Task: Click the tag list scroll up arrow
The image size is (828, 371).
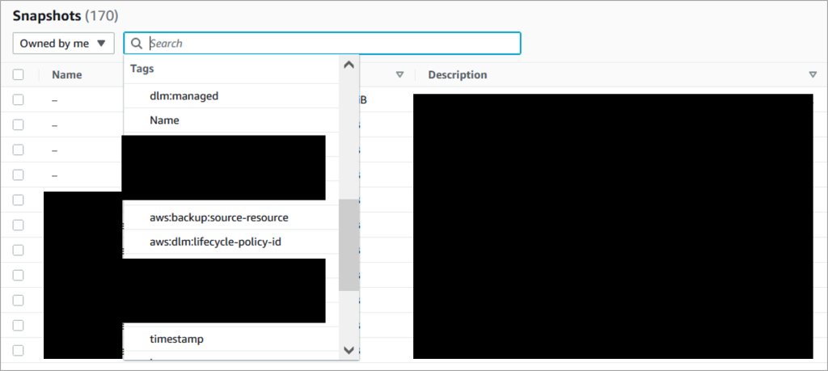Action: click(349, 65)
